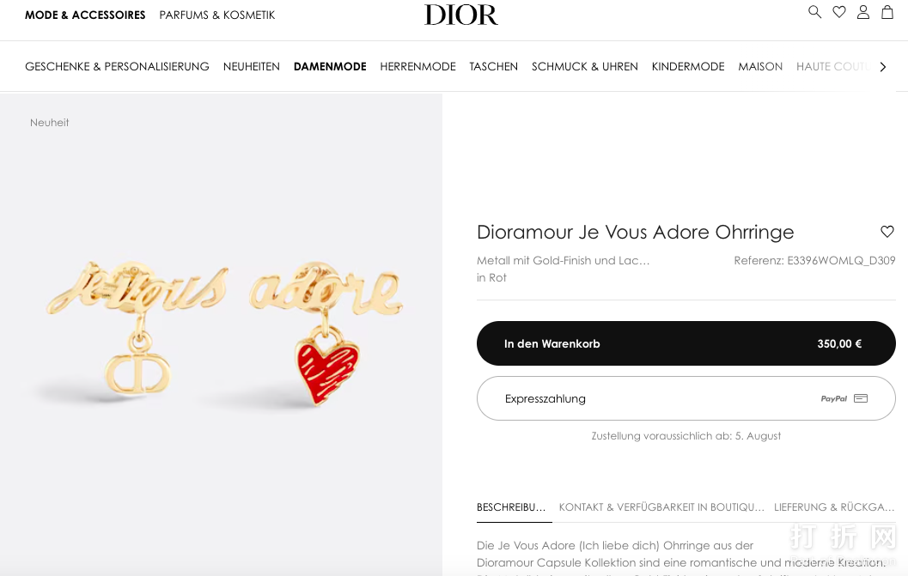This screenshot has width=908, height=576.
Task: Switch to Lieferung & Rückgabe tab
Action: [x=834, y=507]
